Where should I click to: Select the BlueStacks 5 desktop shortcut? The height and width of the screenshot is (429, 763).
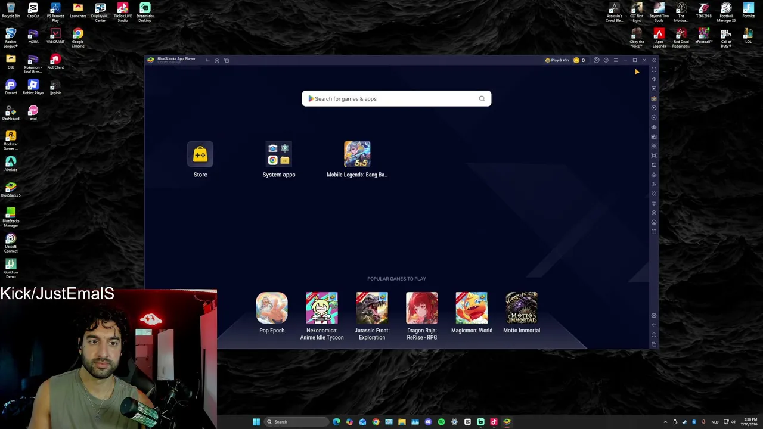coord(11,190)
